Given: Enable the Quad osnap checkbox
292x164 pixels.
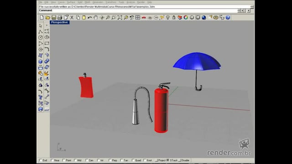Looking at the screenshot, I should (x=133, y=160).
